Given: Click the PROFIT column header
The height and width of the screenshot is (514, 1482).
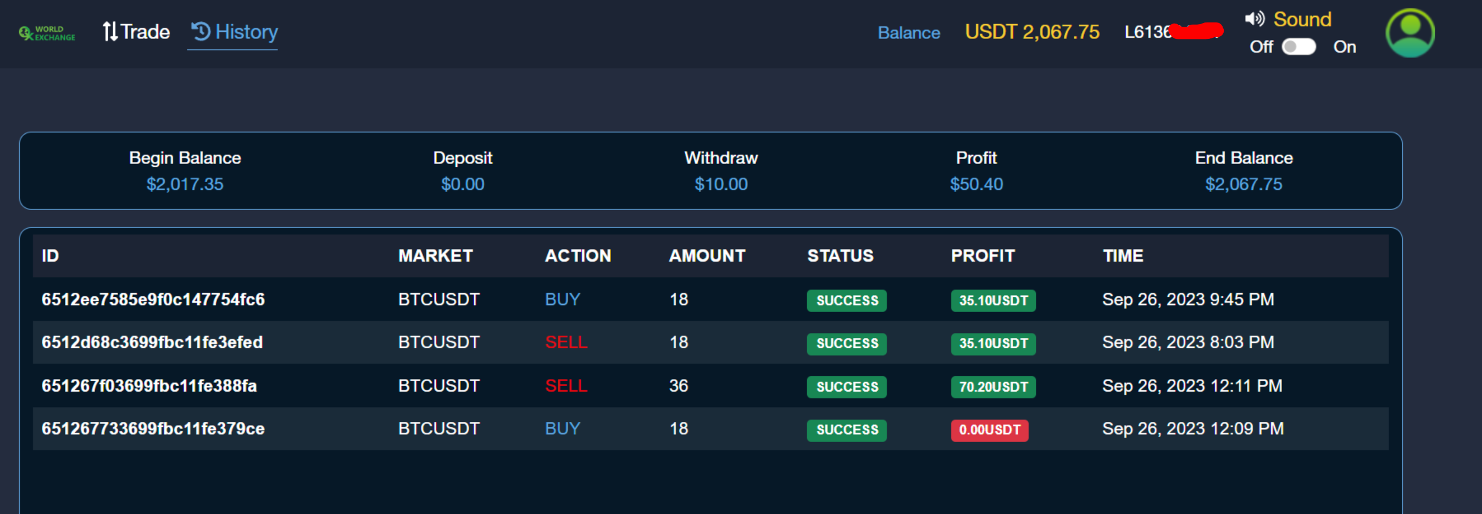Looking at the screenshot, I should (982, 256).
